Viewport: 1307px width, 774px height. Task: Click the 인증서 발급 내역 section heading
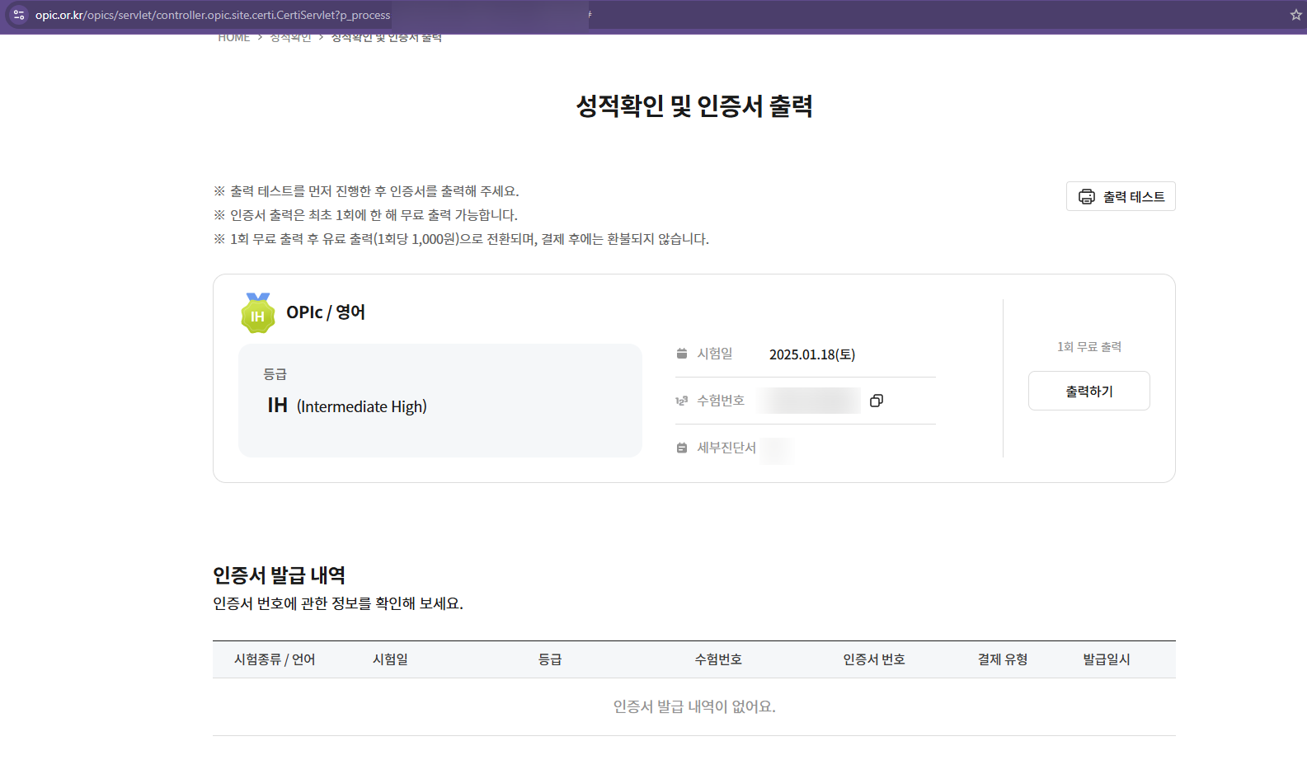(x=279, y=575)
